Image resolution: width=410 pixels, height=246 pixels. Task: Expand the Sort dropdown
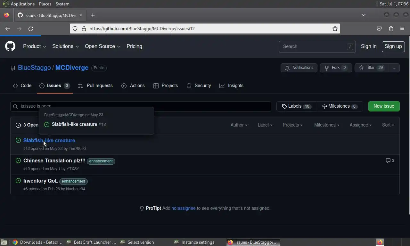388,125
